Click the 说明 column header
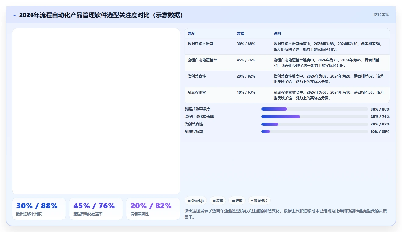402x232 pixels. 277,34
